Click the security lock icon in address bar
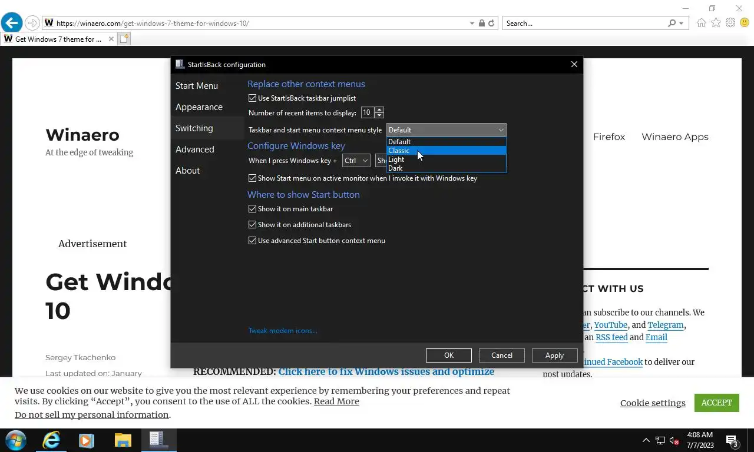The image size is (754, 452). pos(482,24)
